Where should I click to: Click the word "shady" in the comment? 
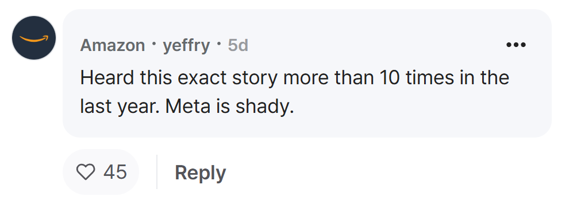pos(262,107)
